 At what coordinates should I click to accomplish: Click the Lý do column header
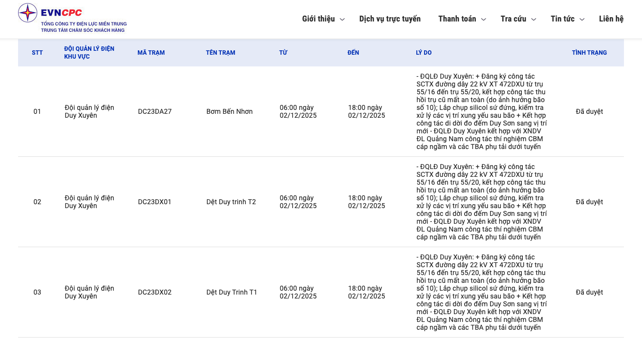424,53
